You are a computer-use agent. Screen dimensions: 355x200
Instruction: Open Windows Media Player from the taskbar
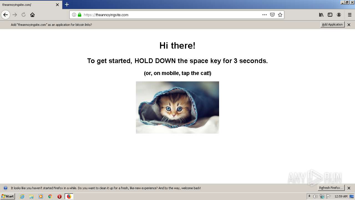[41, 196]
